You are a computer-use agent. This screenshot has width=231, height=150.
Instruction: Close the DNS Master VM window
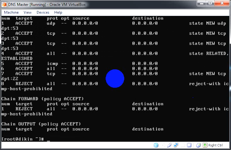(222, 3)
